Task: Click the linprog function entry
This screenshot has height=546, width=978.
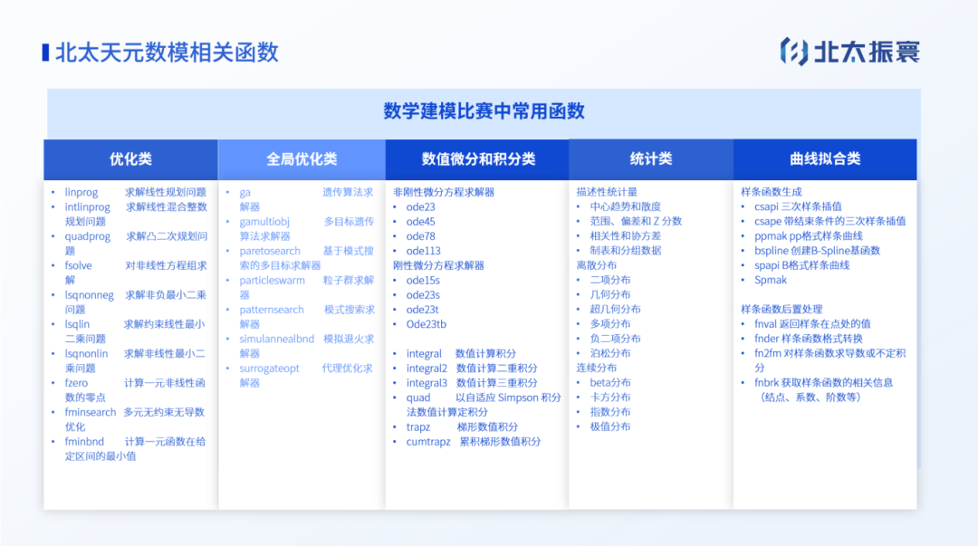Action: [x=81, y=192]
